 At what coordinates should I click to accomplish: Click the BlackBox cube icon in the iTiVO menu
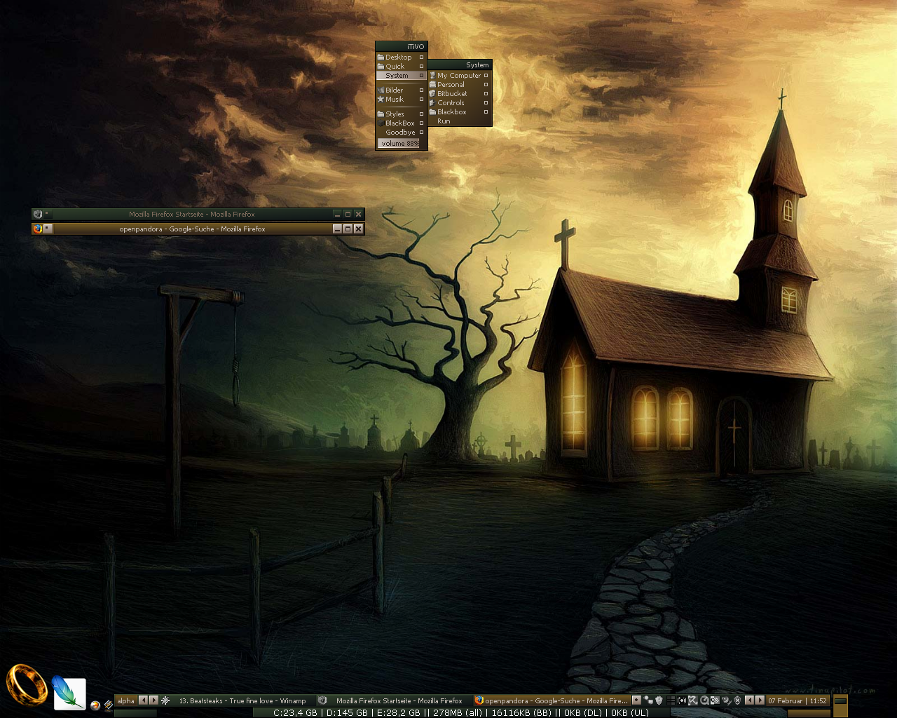pos(381,123)
